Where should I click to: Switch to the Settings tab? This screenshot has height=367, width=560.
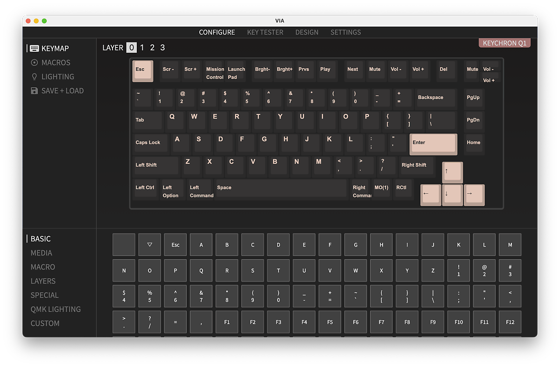345,32
